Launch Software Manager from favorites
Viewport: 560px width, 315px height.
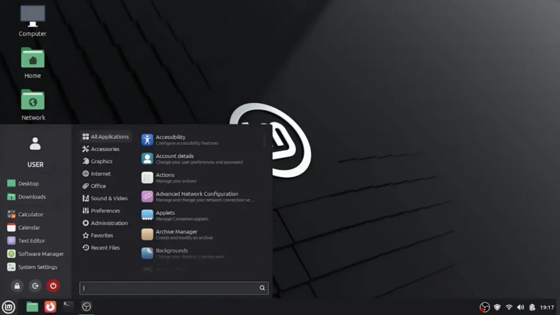36,254
